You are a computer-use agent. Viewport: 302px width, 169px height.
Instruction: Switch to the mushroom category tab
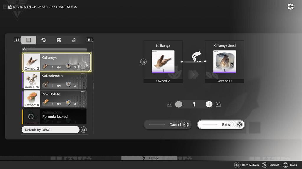(x=44, y=40)
